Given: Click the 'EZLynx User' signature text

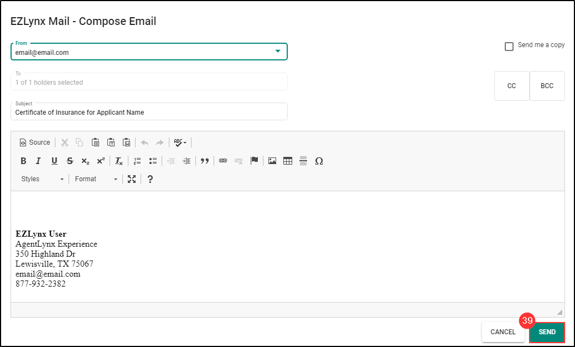Looking at the screenshot, I should [x=41, y=234].
